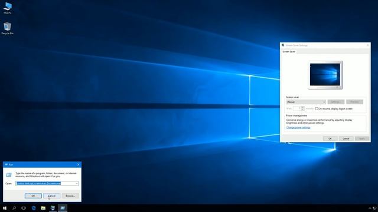Click Browse in Run dialog
The width and height of the screenshot is (378, 212).
(70, 196)
